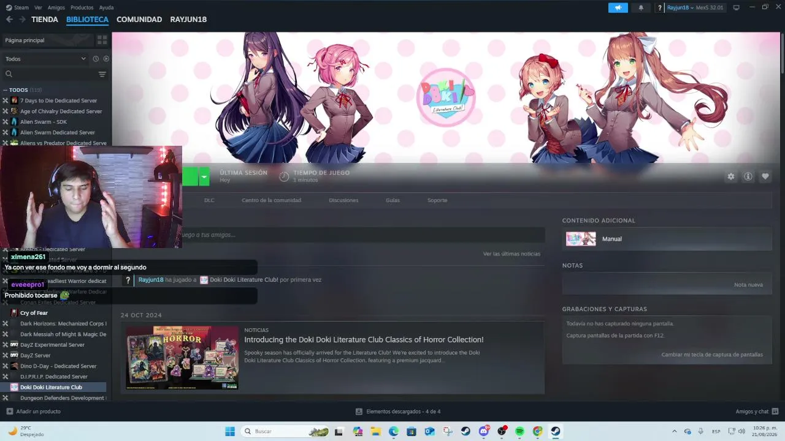Open the DLC tab

[x=209, y=200]
